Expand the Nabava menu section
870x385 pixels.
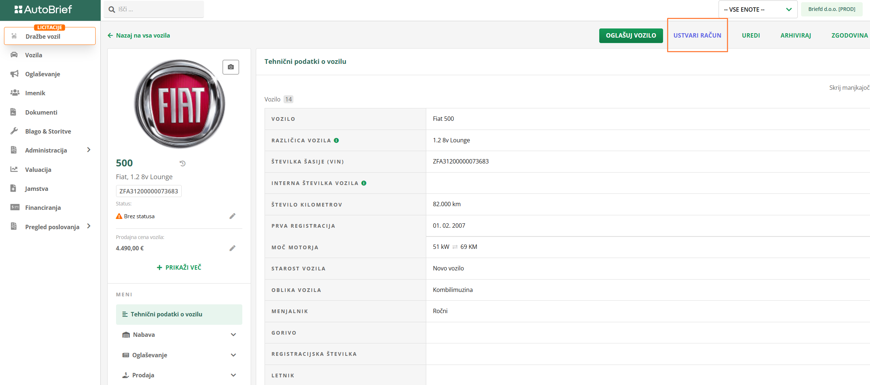coord(233,335)
